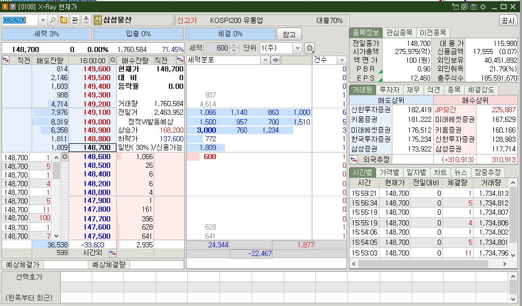Select bid price 147,500
The height and width of the screenshot is (306, 522).
[x=97, y=236]
